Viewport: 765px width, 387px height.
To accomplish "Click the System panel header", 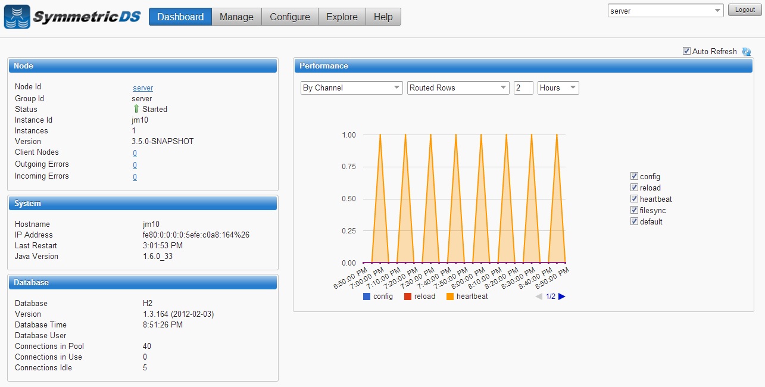I will 143,204.
